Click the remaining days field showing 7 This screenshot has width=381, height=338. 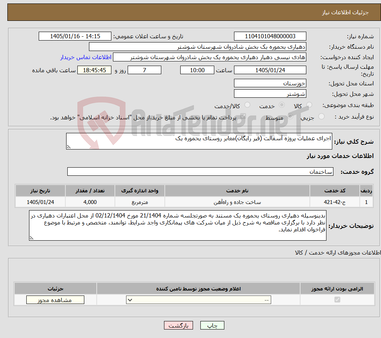click(144, 70)
